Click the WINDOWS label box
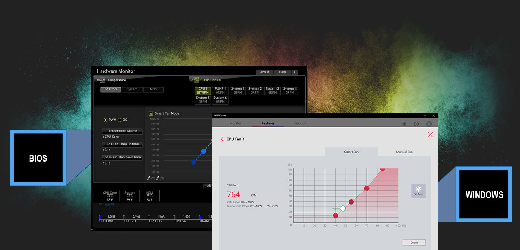The height and width of the screenshot is (250, 520). 484,194
